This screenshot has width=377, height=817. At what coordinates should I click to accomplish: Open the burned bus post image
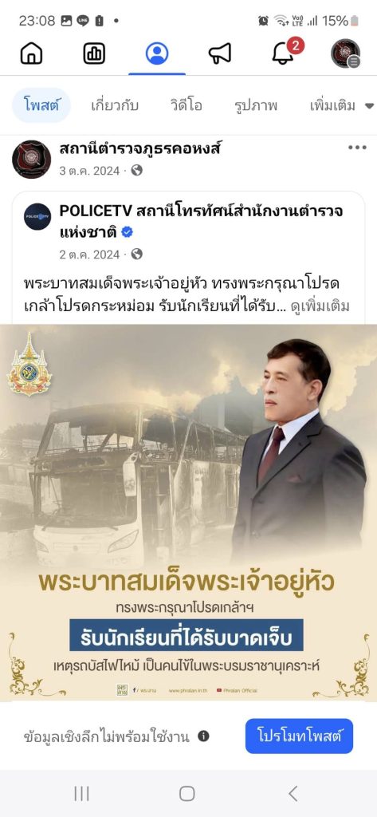[188, 513]
